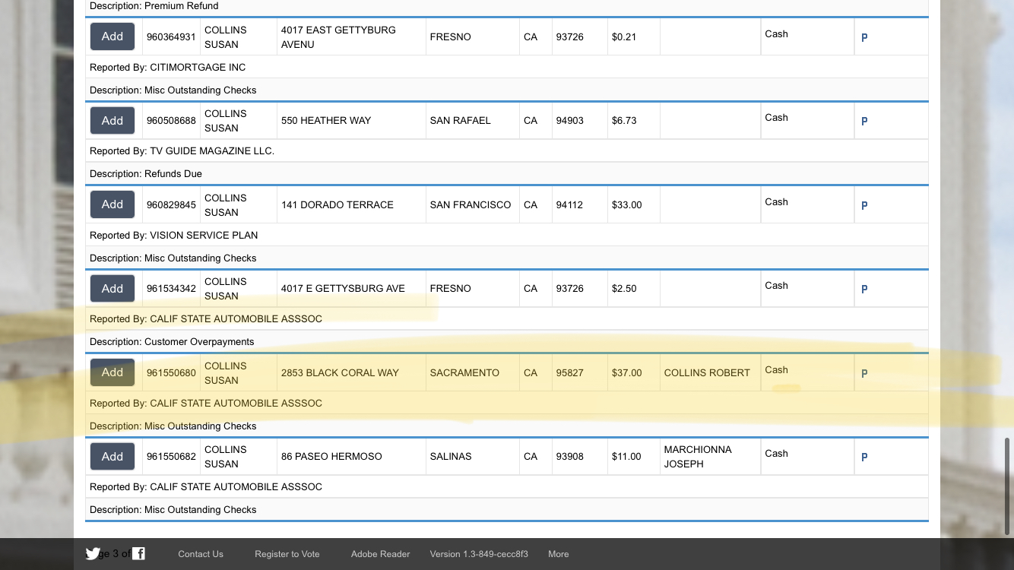
Task: Open the Adobe Reader footer link
Action: [x=381, y=554]
